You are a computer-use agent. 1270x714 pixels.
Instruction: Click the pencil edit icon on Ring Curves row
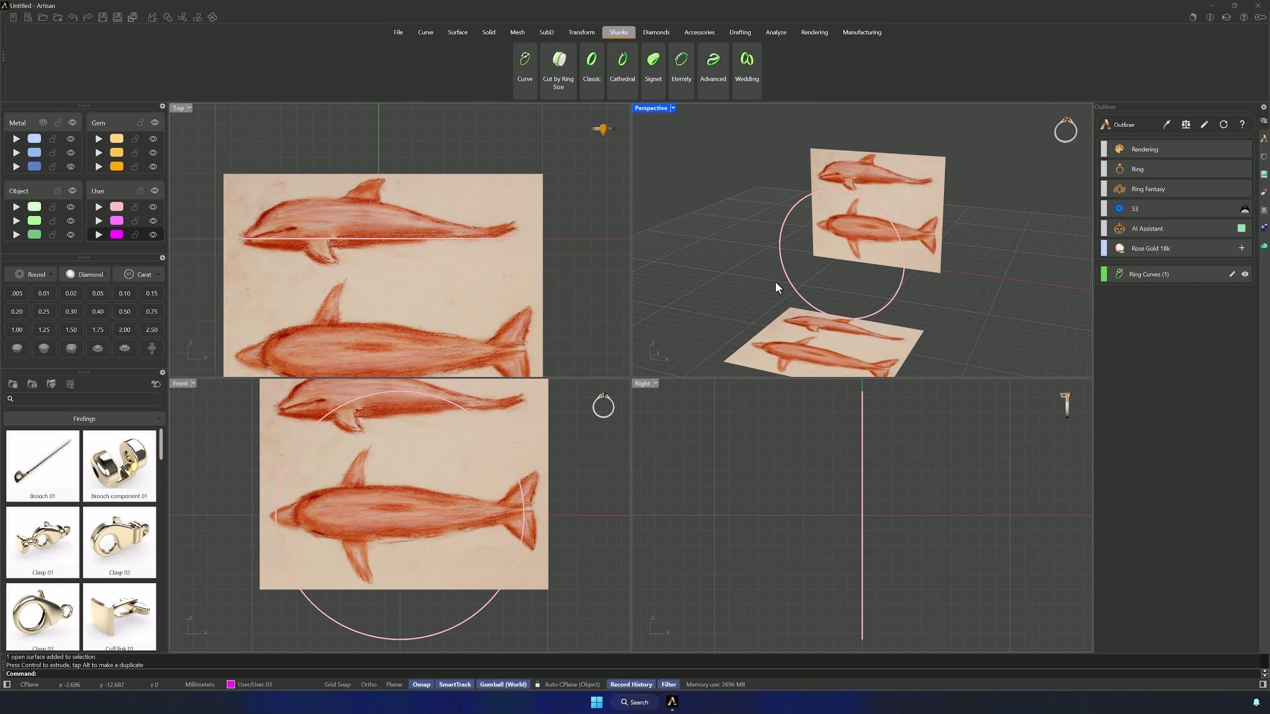tap(1232, 274)
